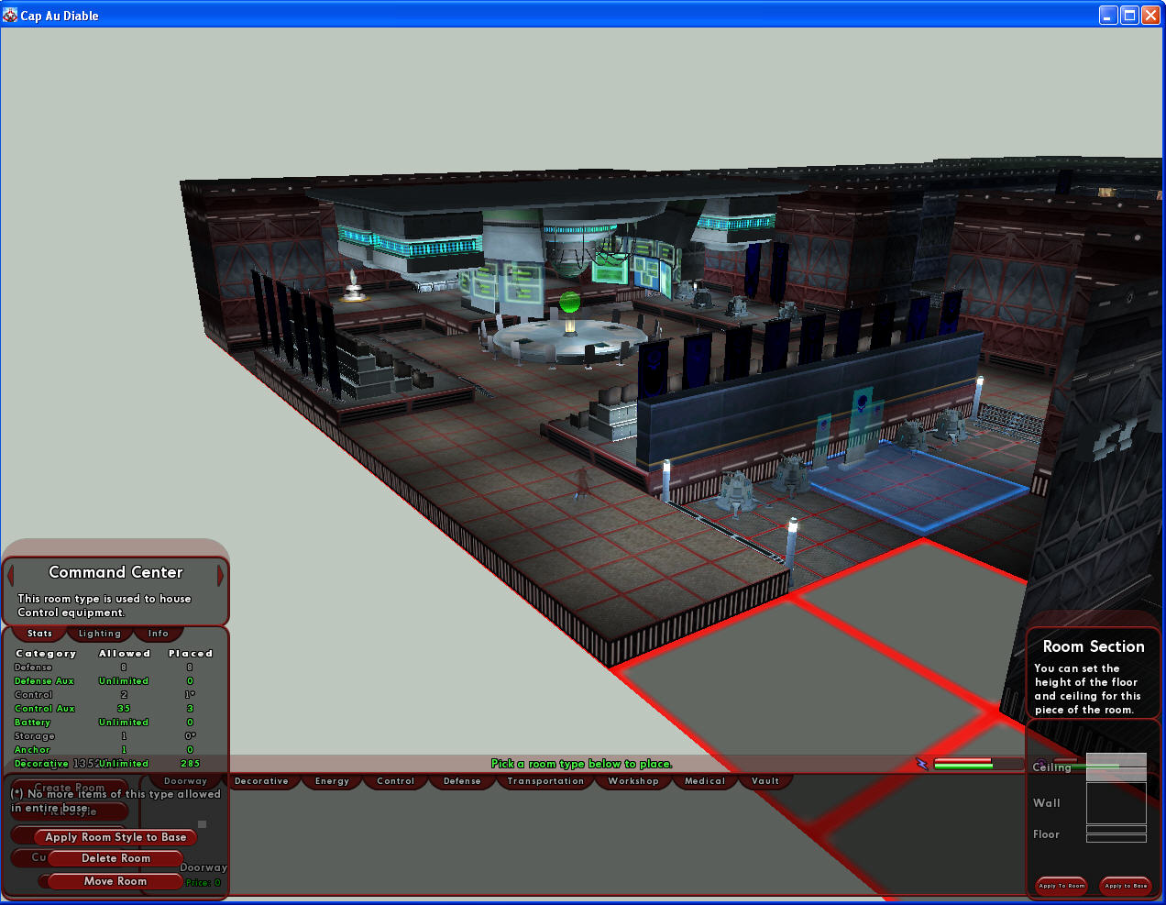Click Apply to Base in Room Section
This screenshot has width=1166, height=905.
tap(1126, 886)
